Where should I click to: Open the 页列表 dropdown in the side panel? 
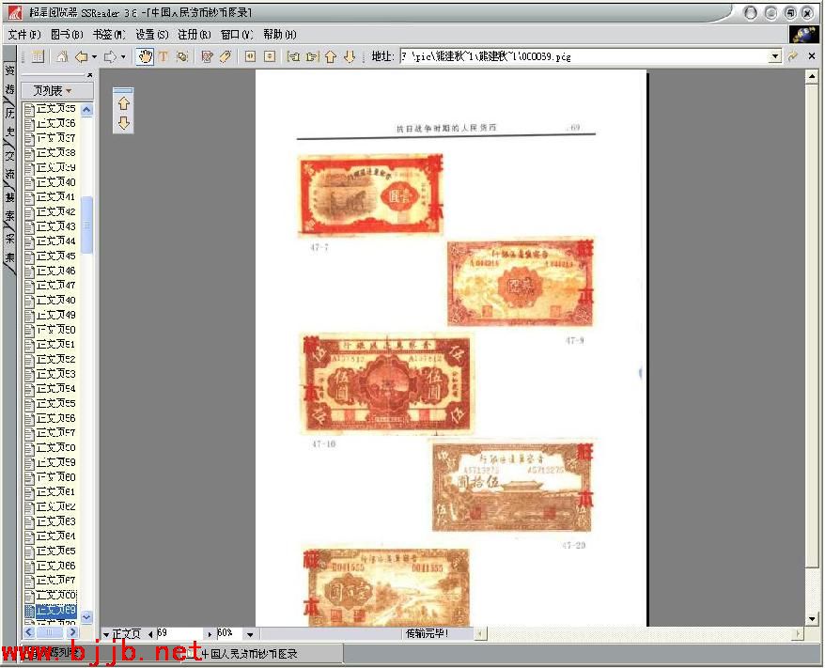coord(56,91)
